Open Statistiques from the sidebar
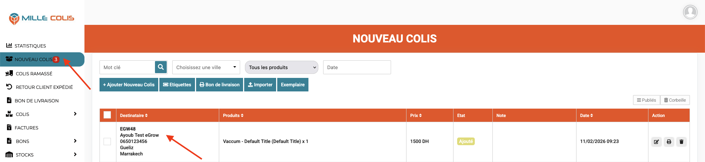 click(30, 46)
